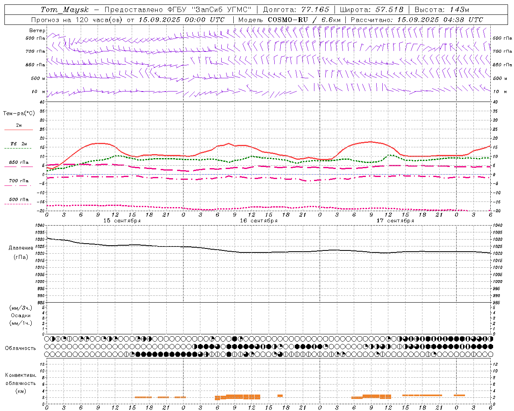Select the forecast start 15.09.2025 00:00 UTC
This screenshot has width=514, height=411.
coord(182,20)
